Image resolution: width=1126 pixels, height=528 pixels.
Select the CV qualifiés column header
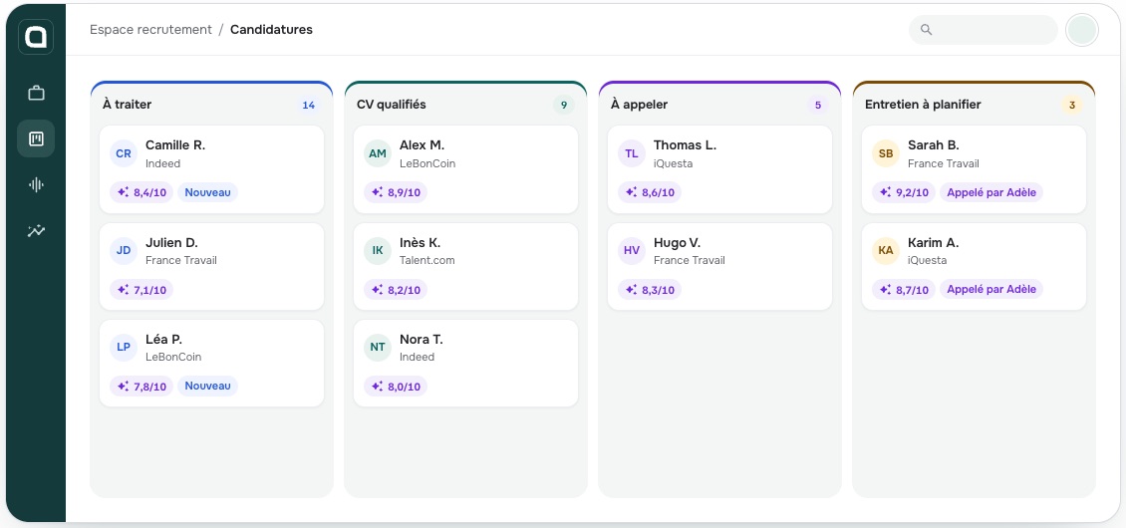(392, 105)
